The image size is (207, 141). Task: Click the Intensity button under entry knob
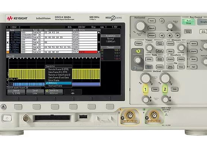(x=135, y=68)
